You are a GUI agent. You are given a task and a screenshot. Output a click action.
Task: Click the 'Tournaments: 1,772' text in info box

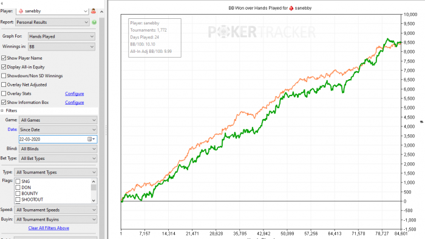(x=149, y=30)
